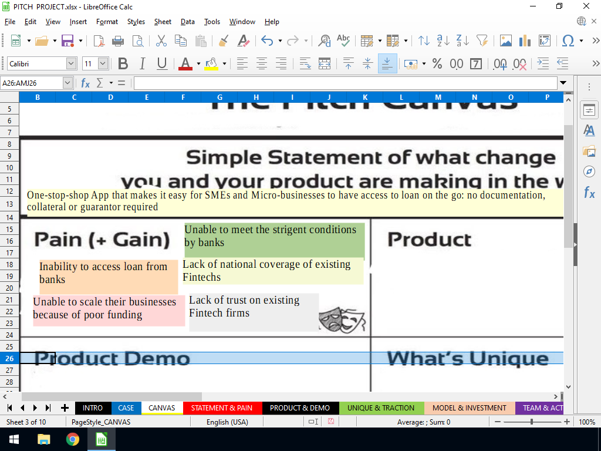Click the Copy icon
This screenshot has height=451, width=601.
pyautogui.click(x=181, y=41)
